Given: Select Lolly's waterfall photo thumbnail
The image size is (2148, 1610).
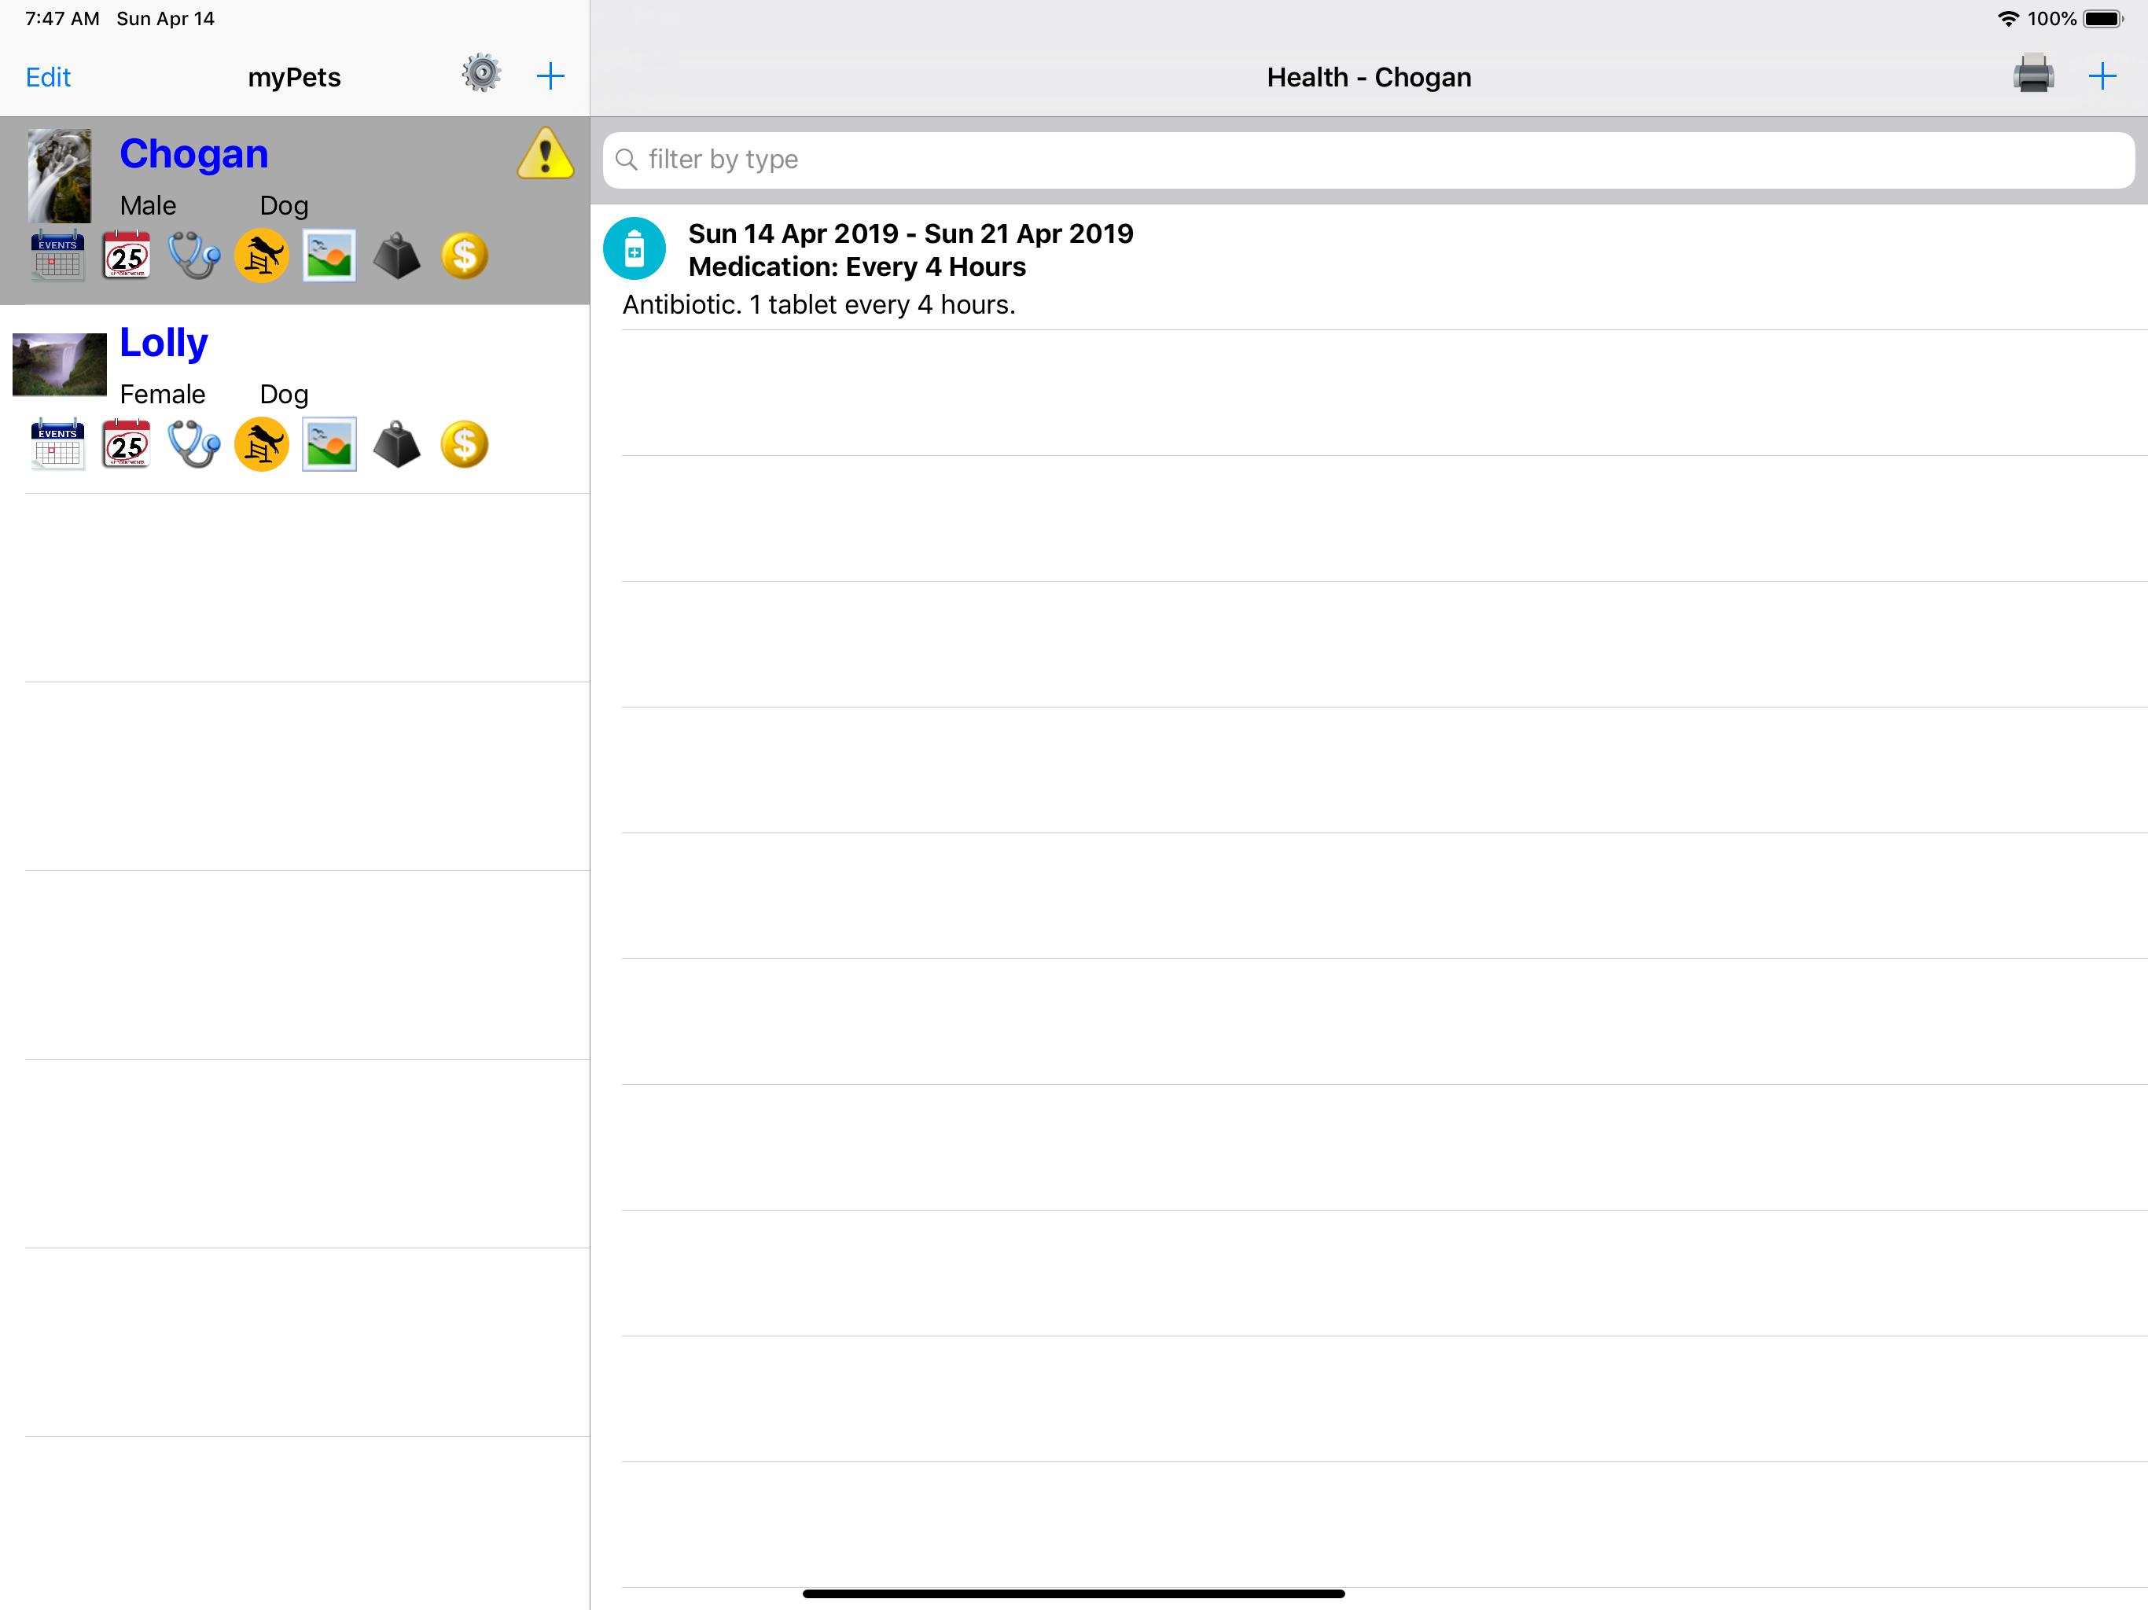Looking at the screenshot, I should point(59,364).
